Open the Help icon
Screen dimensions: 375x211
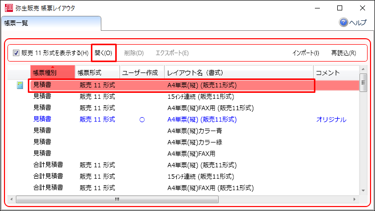click(343, 22)
